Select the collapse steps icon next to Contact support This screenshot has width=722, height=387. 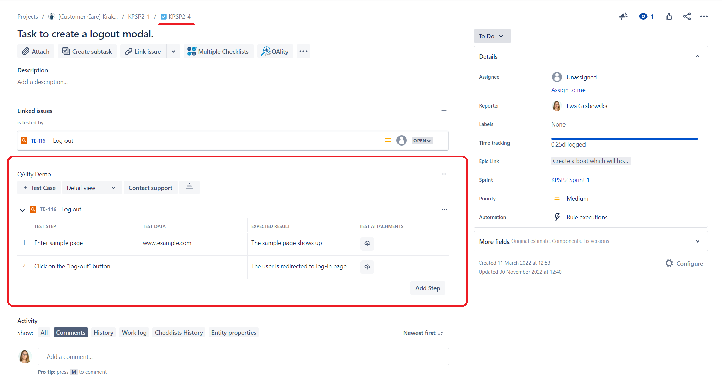click(x=189, y=187)
